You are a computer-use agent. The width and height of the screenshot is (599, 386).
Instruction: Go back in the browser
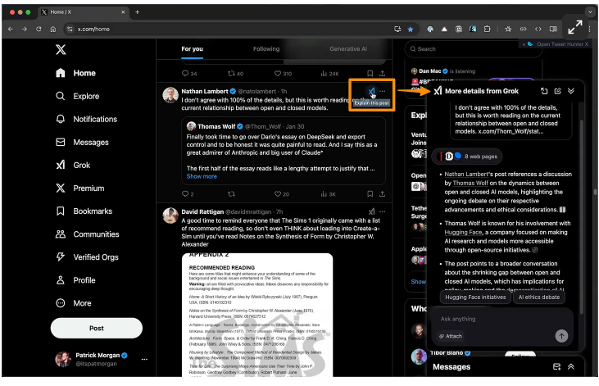(x=11, y=29)
